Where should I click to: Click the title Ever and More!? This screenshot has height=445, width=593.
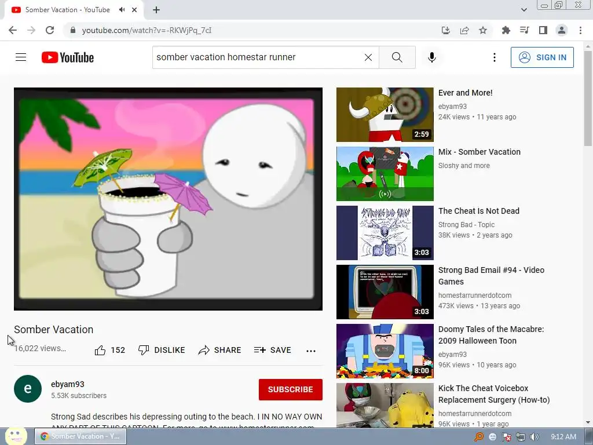point(465,93)
